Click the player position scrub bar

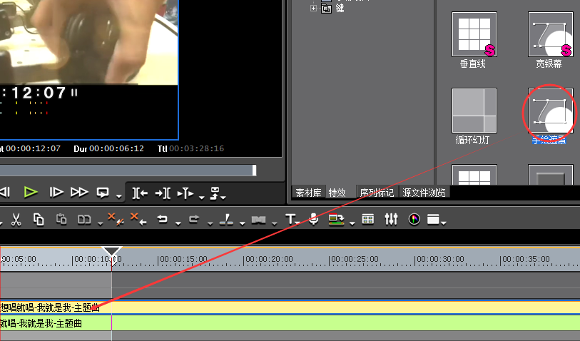pyautogui.click(x=128, y=170)
